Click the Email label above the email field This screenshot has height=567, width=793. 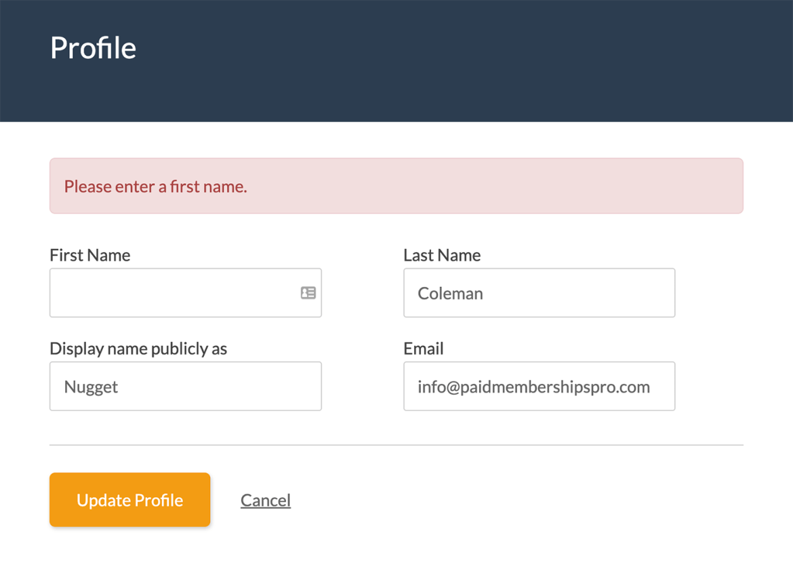point(423,348)
